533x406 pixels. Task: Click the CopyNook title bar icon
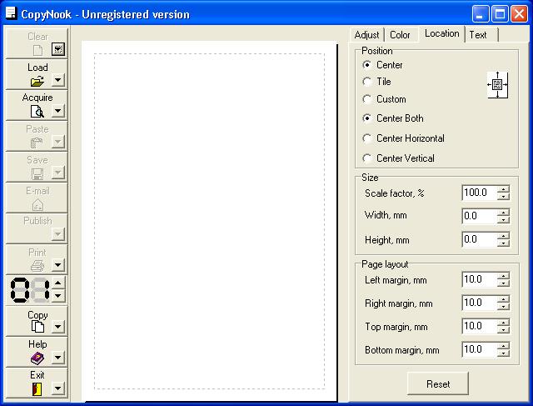pos(10,14)
